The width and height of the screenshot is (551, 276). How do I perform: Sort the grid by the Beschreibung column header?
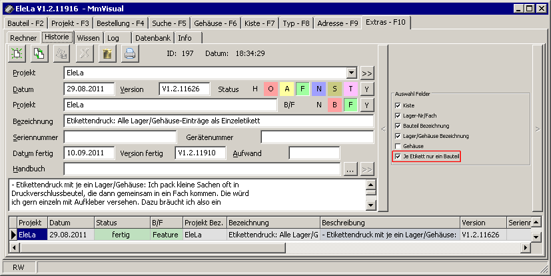[x=390, y=223]
